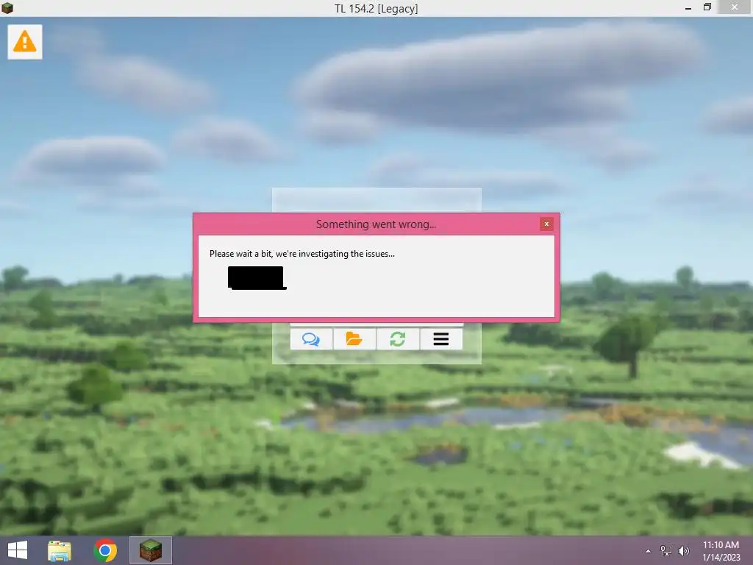
Task: Open the hamburger menu button
Action: (x=441, y=339)
